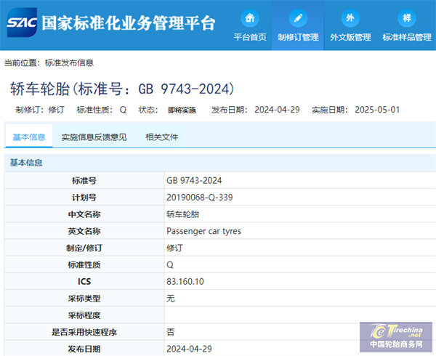Click plan number 20190068-Q-339

pyautogui.click(x=200, y=198)
